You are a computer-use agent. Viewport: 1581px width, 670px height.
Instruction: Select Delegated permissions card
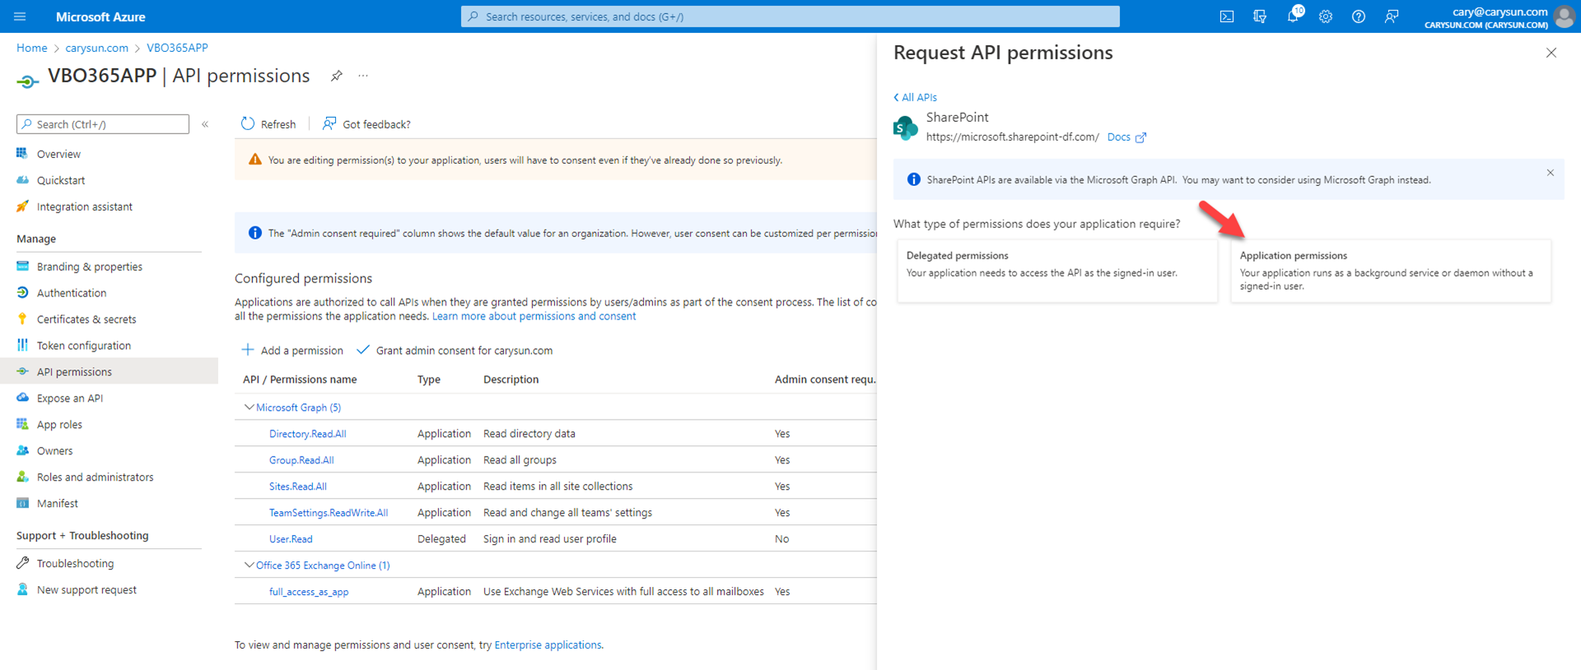(1057, 271)
